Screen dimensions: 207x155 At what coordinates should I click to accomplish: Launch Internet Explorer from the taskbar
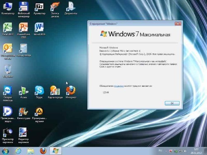18,151
